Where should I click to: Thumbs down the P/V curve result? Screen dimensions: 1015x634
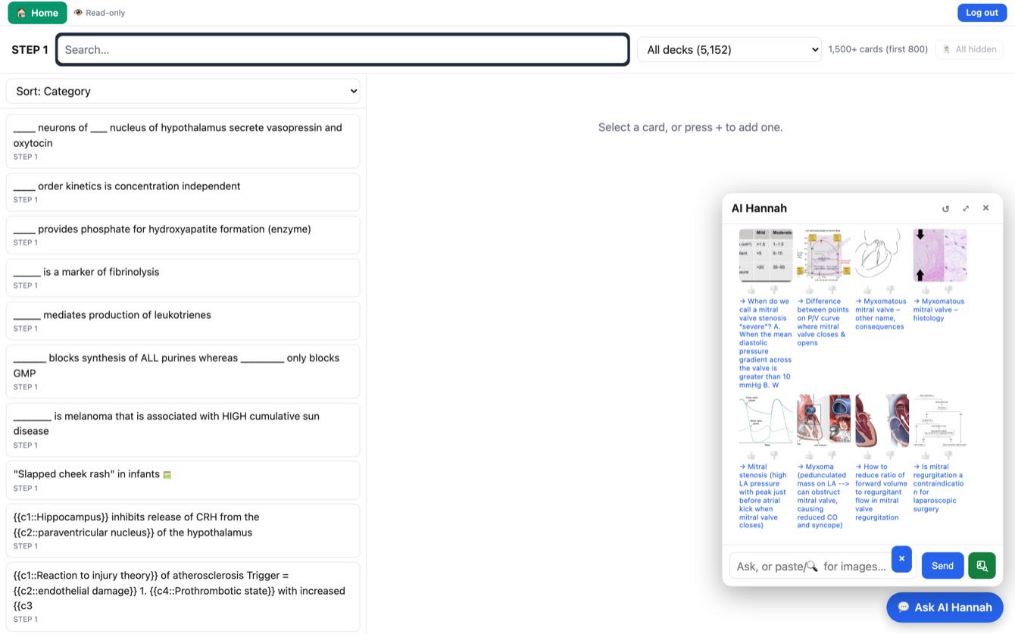832,290
